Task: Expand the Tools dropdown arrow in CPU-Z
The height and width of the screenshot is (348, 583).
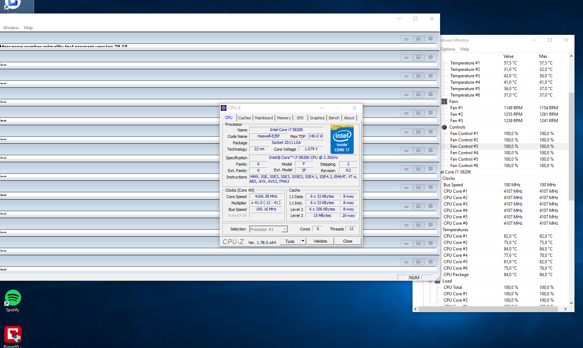Action: coord(303,241)
